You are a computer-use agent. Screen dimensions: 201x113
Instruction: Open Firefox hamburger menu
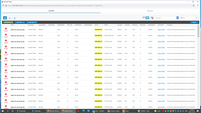tap(198, 6)
